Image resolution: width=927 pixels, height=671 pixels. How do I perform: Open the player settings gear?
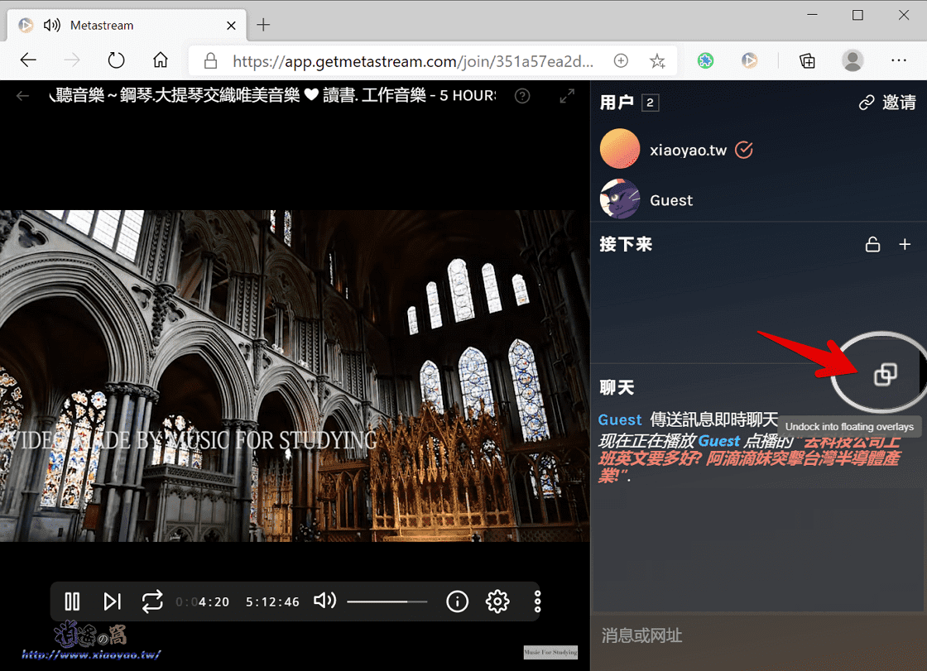click(497, 602)
